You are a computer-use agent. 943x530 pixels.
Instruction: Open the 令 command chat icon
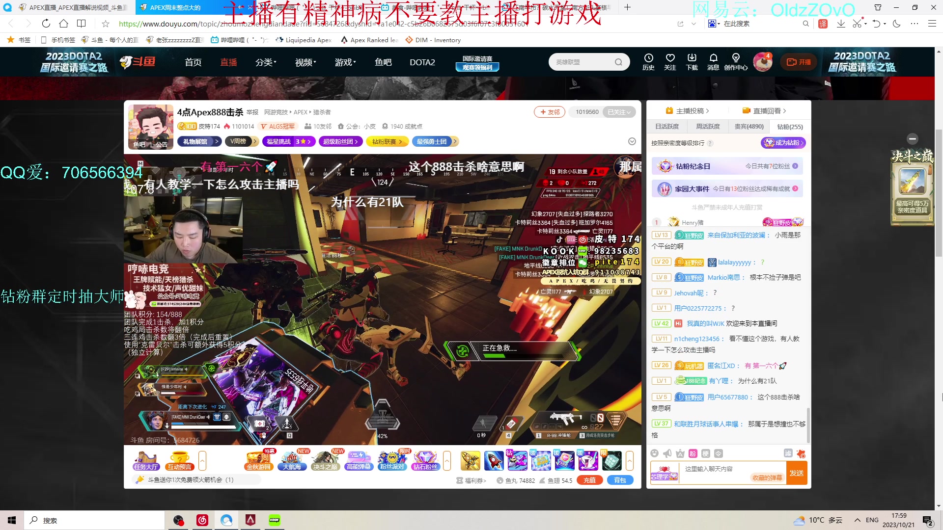coord(718,453)
